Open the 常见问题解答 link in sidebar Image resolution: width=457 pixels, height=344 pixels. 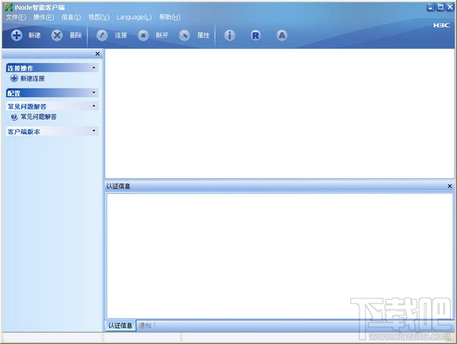pyautogui.click(x=39, y=117)
